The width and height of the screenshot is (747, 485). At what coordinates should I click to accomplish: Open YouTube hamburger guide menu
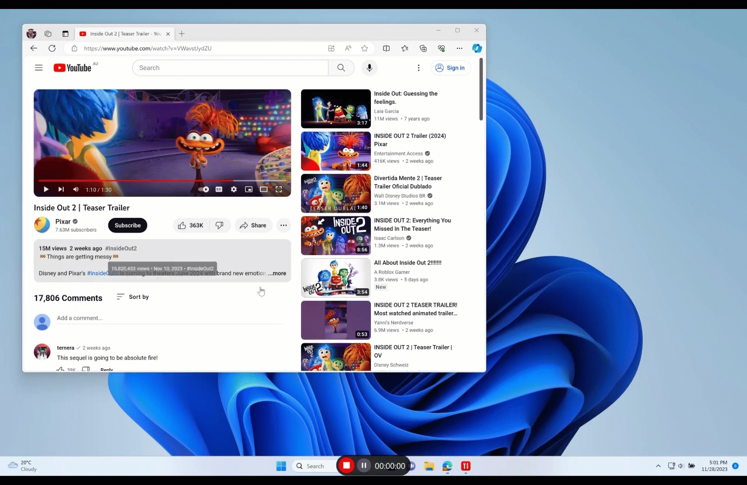coord(39,68)
